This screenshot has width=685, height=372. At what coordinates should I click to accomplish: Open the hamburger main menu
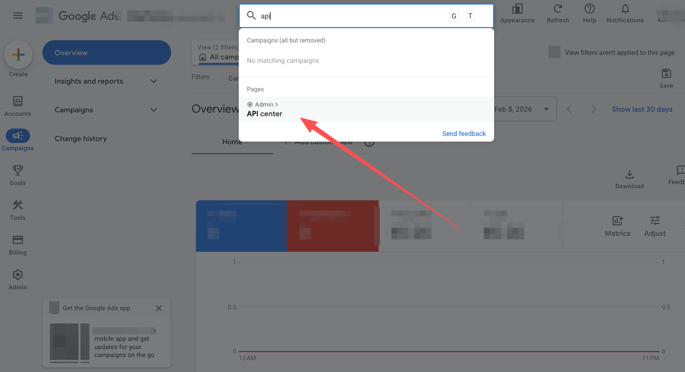coord(18,16)
